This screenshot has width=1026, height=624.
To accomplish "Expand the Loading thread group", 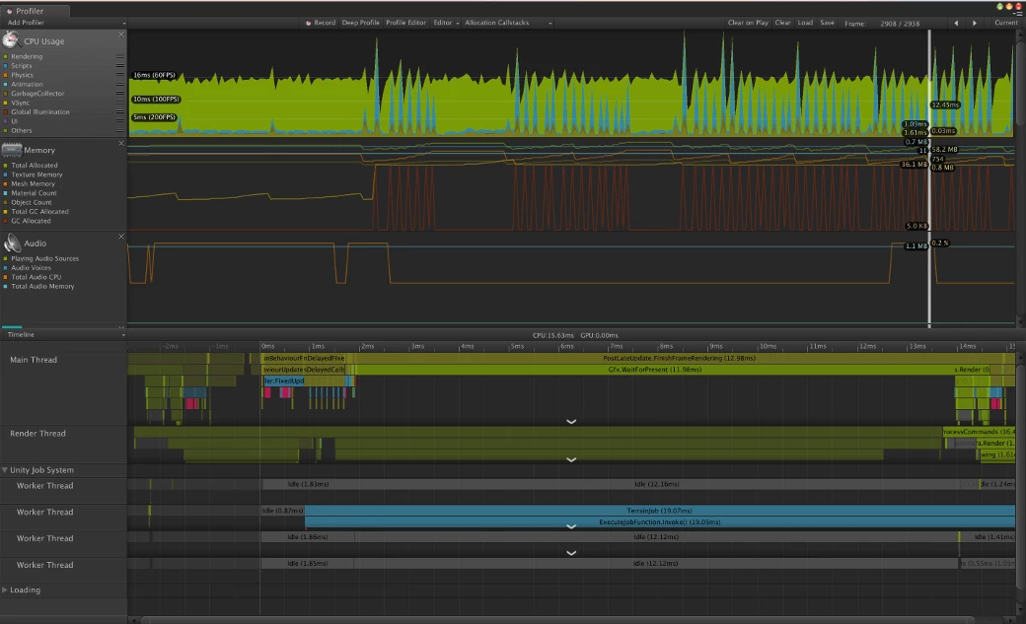I will (5, 590).
